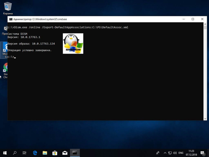
Task: Open File Explorer from the taskbar
Action: 45,153
